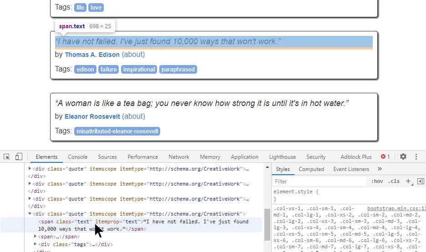426x252 pixels.
Task: Click the life tag
Action: point(80,8)
